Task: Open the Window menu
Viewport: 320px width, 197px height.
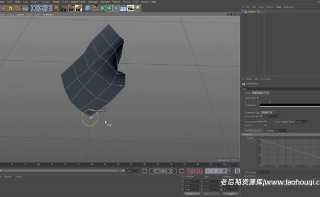Action: pyautogui.click(x=145, y=2)
